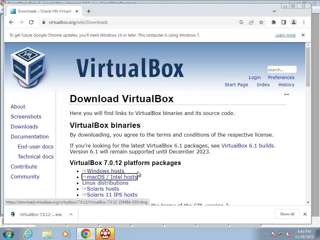
Task: Open a new browser tab
Action: [88, 11]
